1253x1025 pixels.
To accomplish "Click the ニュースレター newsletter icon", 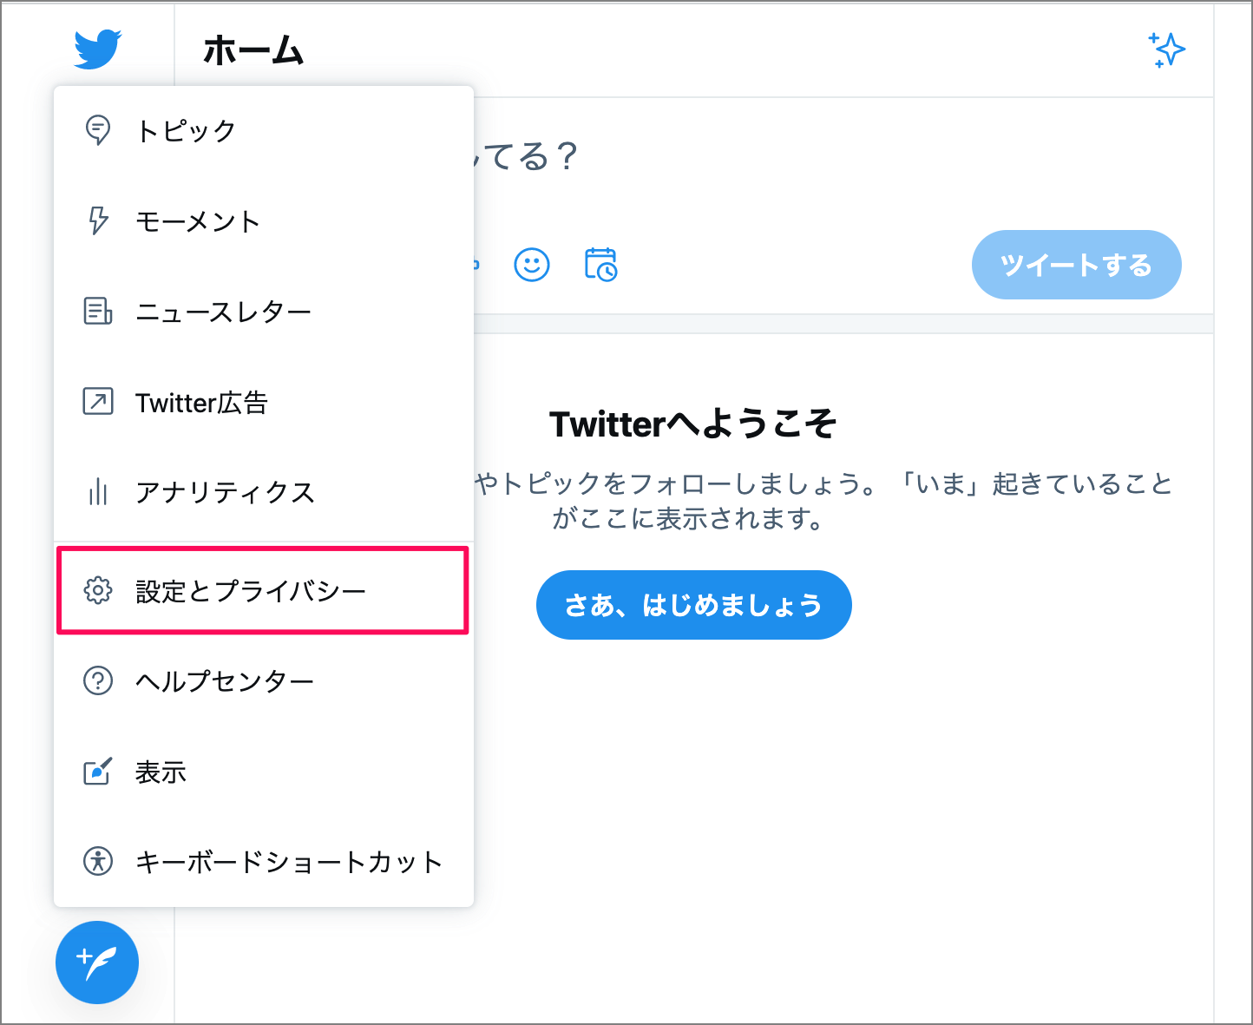I will click(98, 312).
